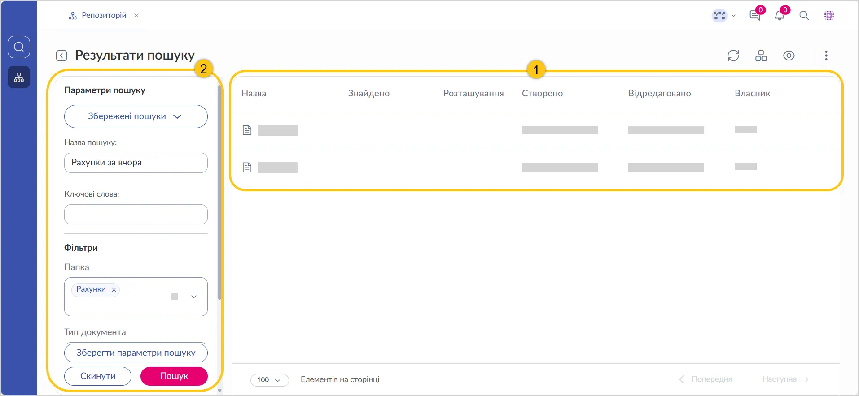Image resolution: width=859 pixels, height=396 pixels.
Task: Open the notifications bell
Action: (780, 16)
